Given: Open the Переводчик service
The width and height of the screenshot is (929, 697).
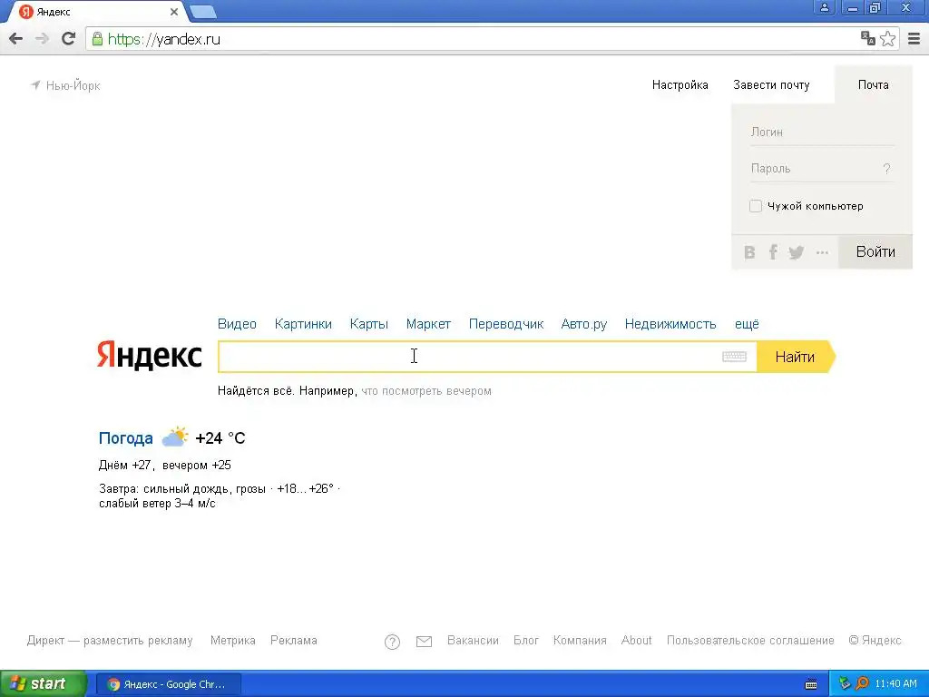Looking at the screenshot, I should 506,324.
